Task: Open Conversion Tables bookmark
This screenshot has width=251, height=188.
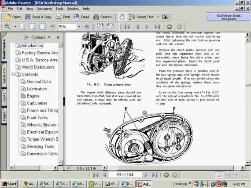Action: click(42, 154)
